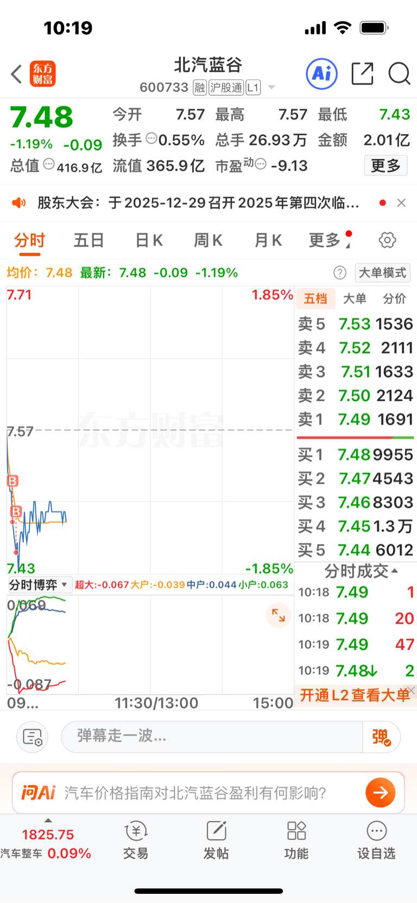Open chart settings gear icon
This screenshot has height=903, width=417.
[387, 240]
